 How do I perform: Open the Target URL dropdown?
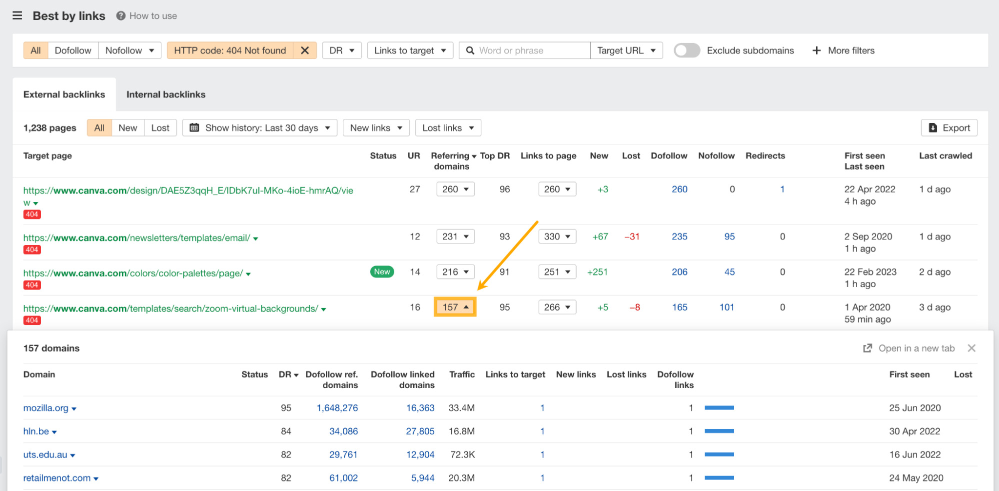(626, 50)
